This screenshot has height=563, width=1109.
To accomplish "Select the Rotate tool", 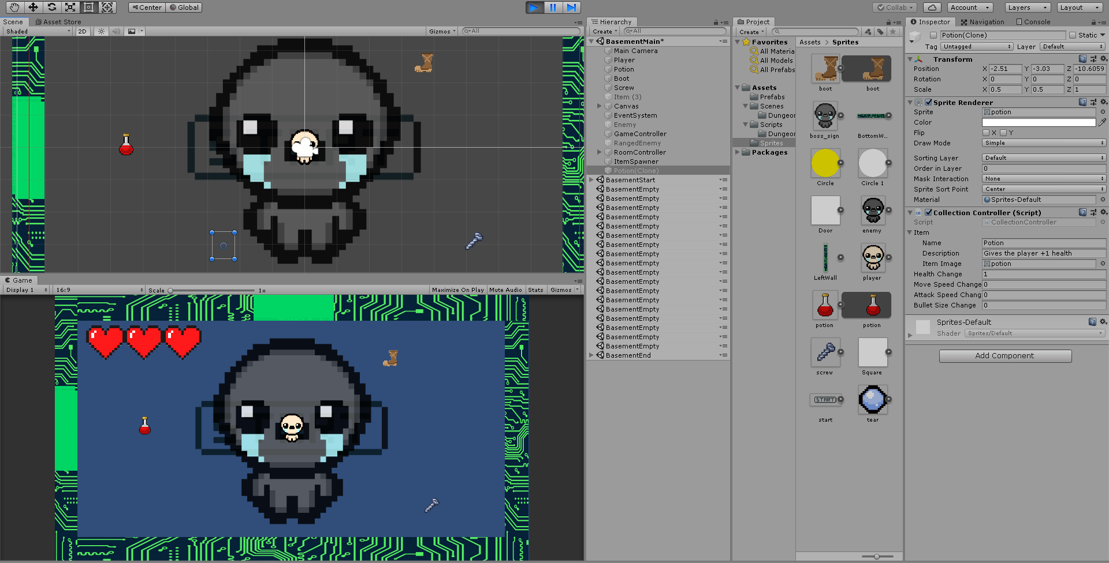I will point(51,7).
